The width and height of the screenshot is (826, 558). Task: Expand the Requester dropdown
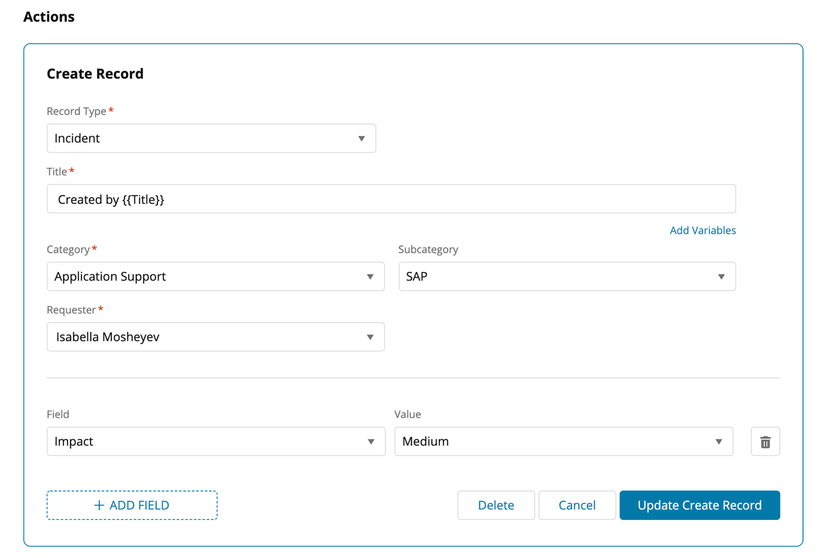[x=215, y=337]
